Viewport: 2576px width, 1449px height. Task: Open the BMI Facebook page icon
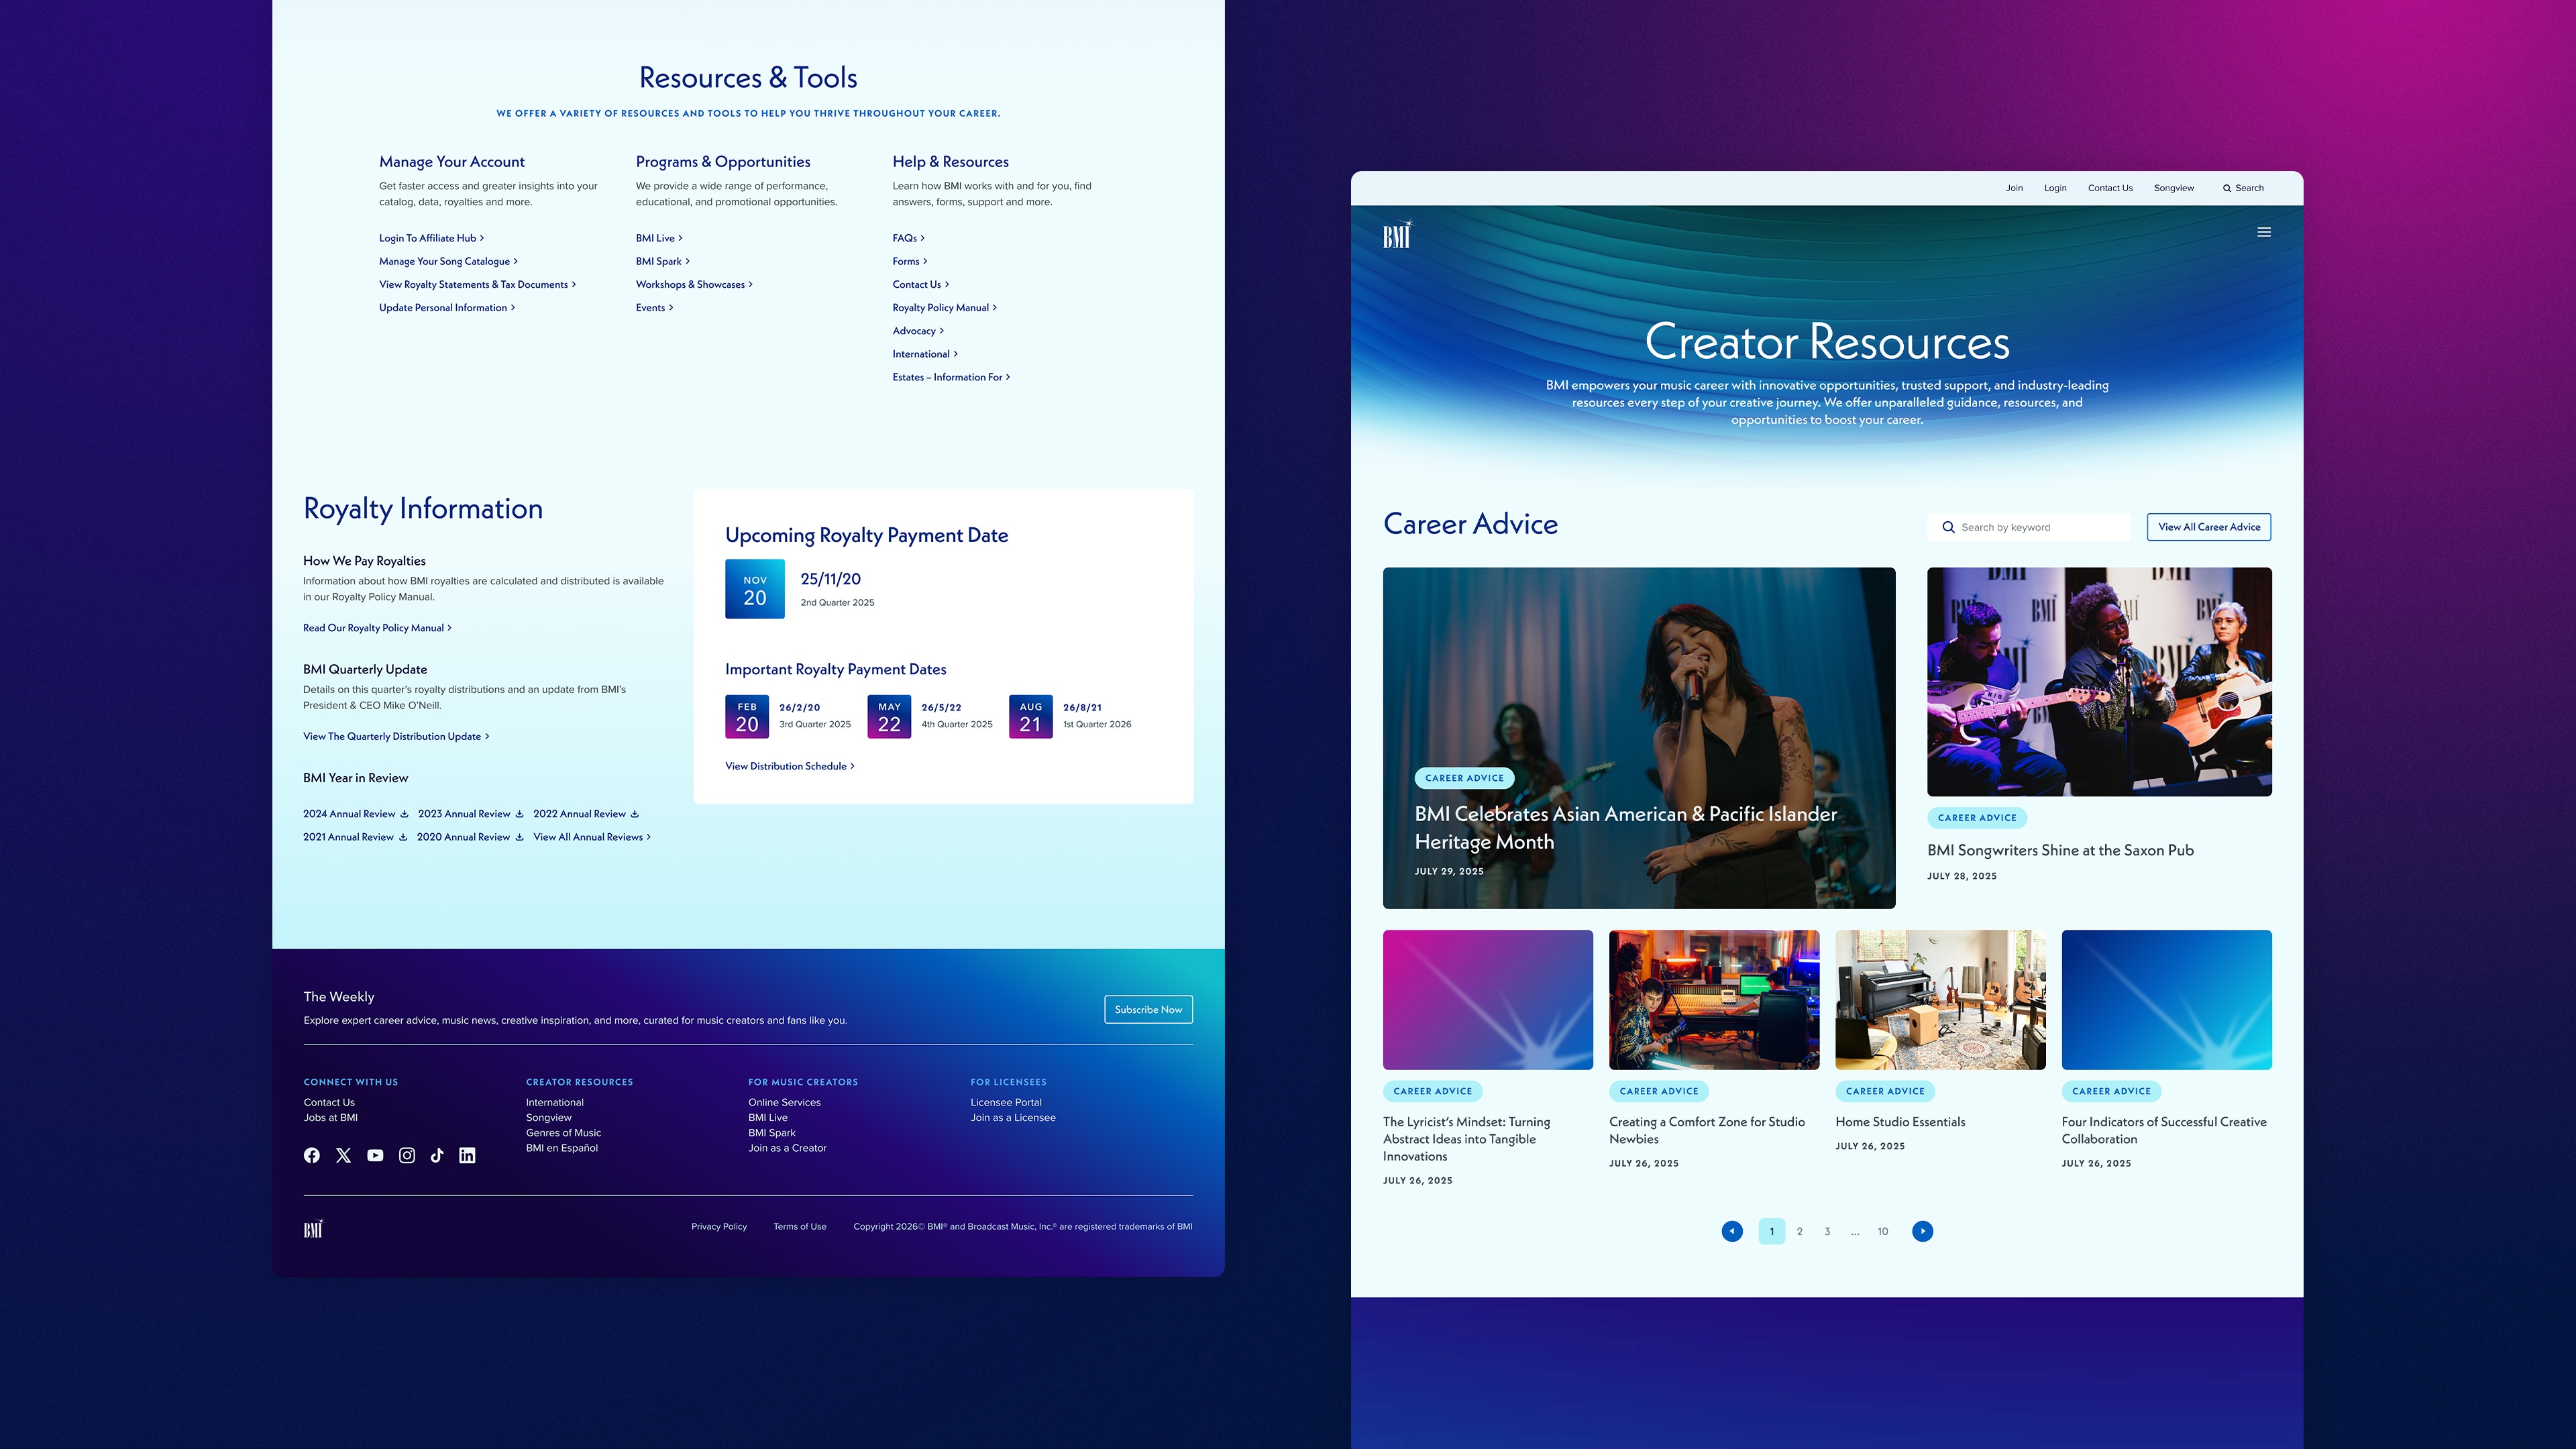312,1155
